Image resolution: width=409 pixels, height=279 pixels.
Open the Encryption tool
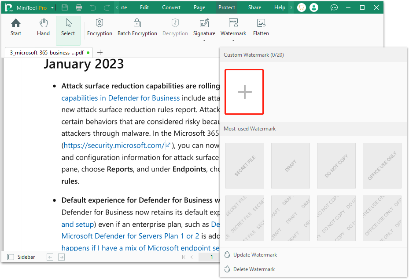point(99,28)
